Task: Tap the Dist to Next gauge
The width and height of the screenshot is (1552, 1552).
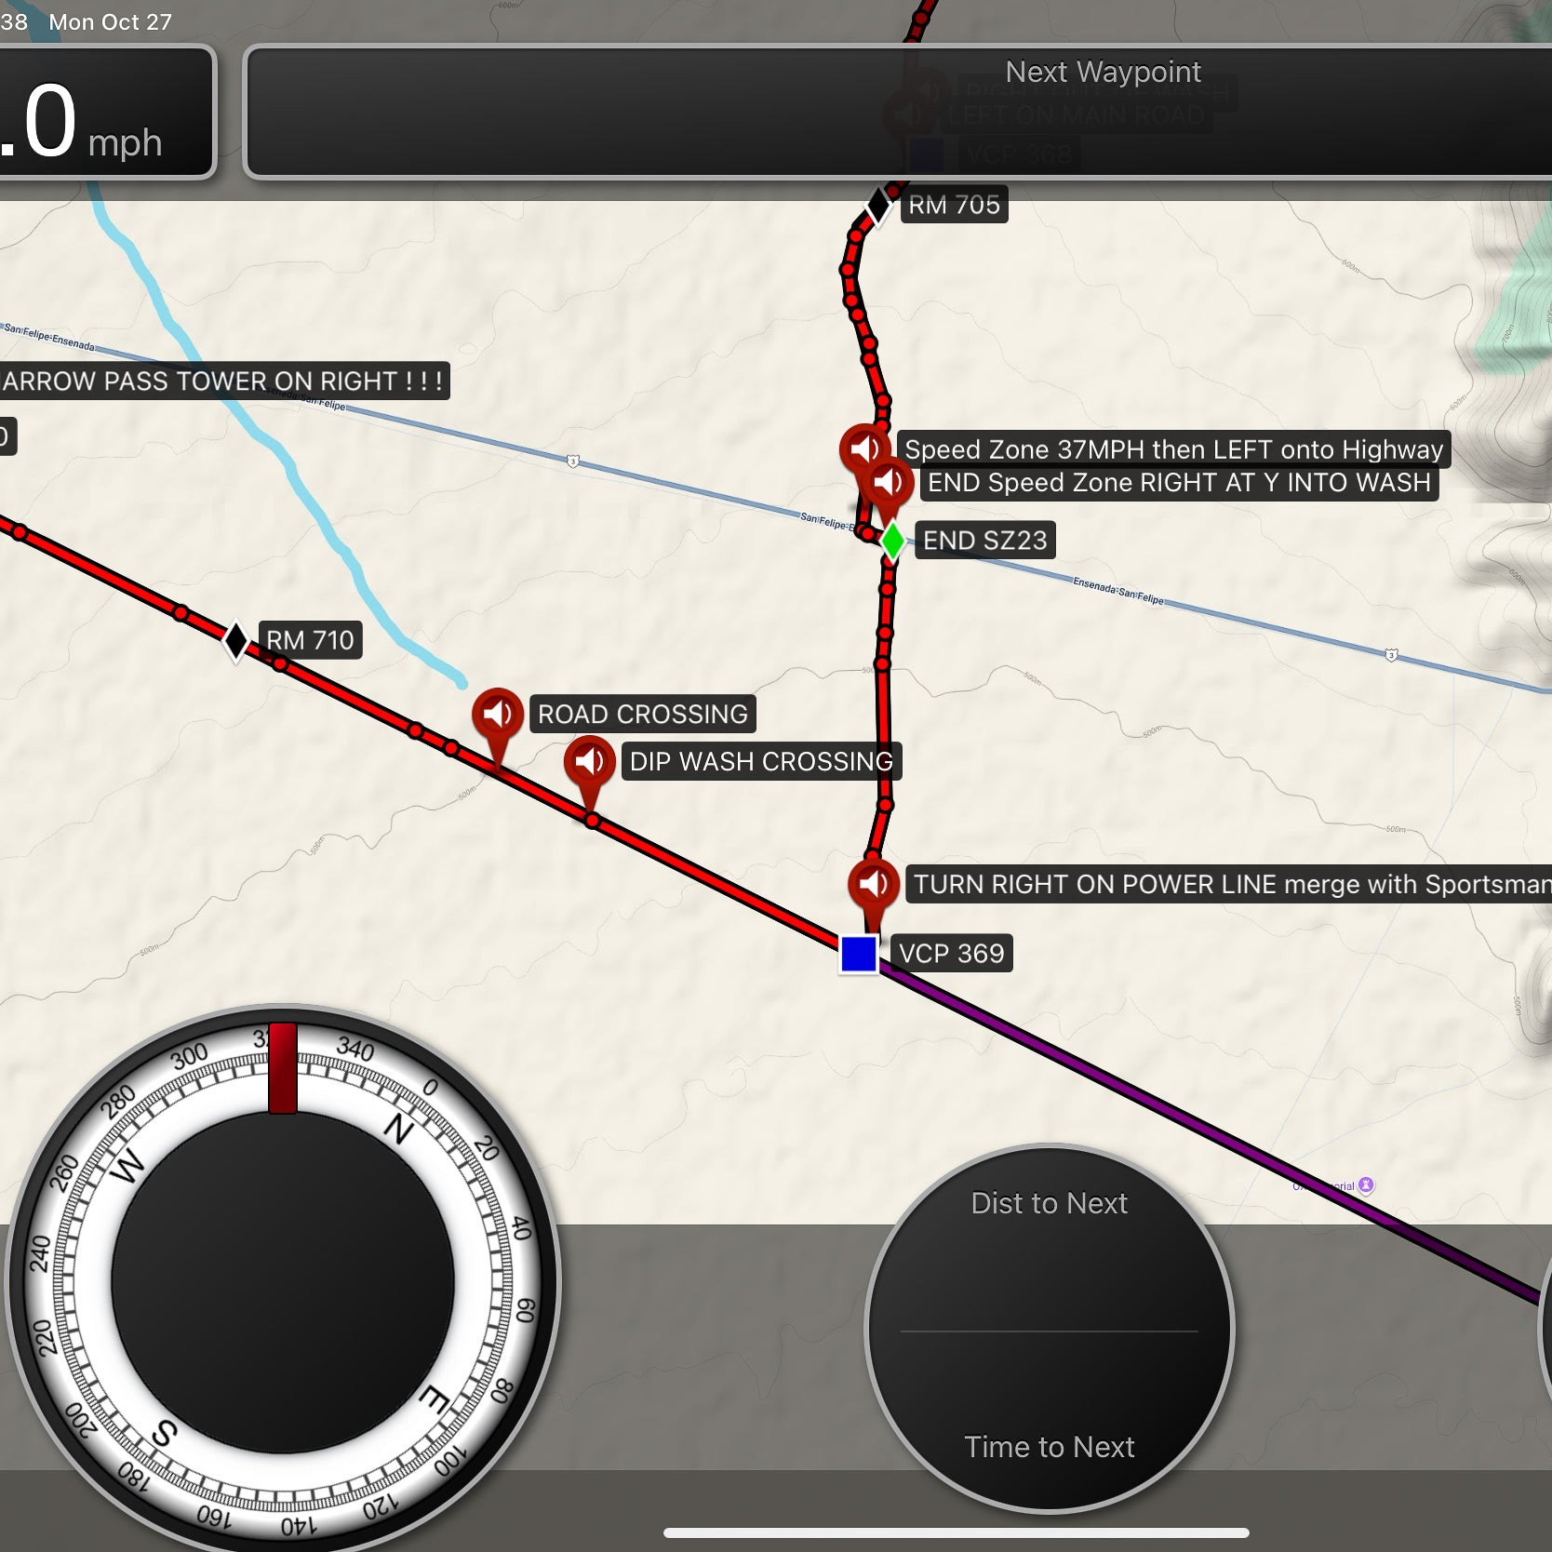Action: click(x=1049, y=1247)
